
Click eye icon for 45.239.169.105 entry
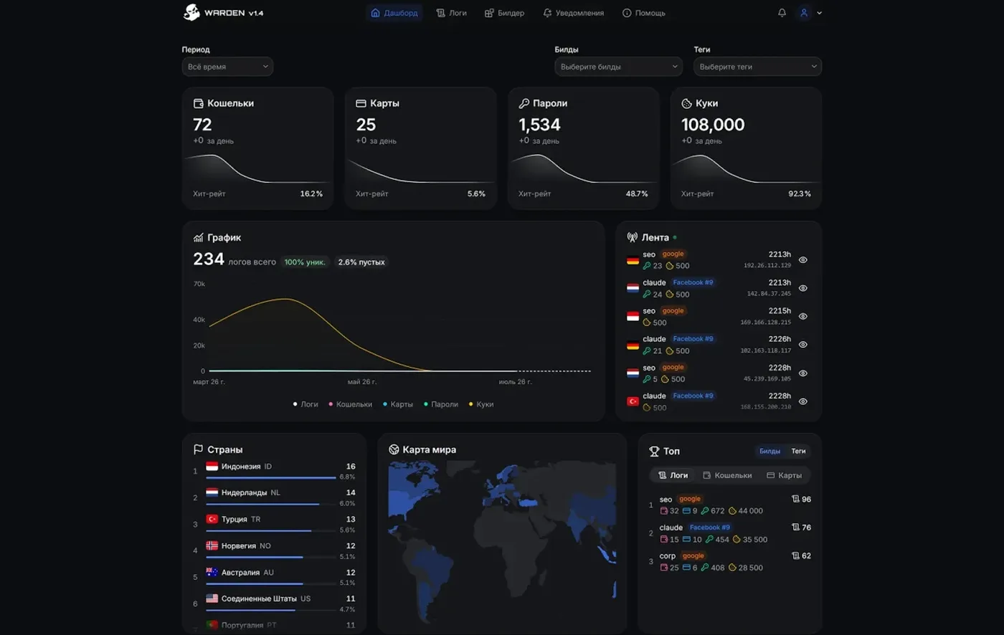pos(803,373)
